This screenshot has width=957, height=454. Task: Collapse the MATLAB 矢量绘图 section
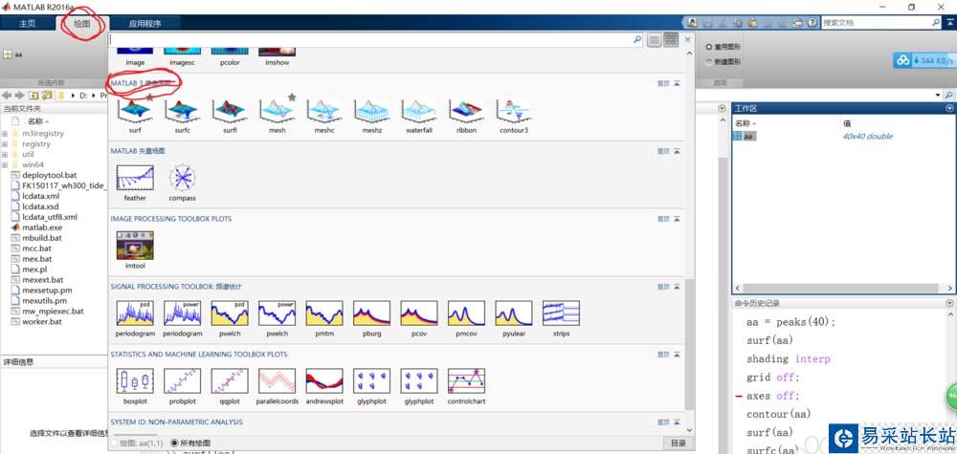677,151
